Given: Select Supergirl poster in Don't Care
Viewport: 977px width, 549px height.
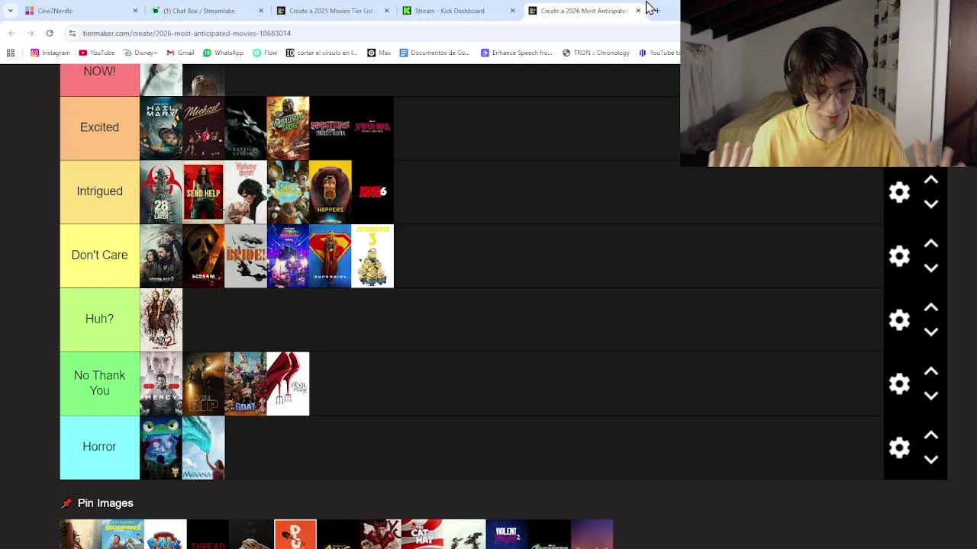Looking at the screenshot, I should click(331, 256).
